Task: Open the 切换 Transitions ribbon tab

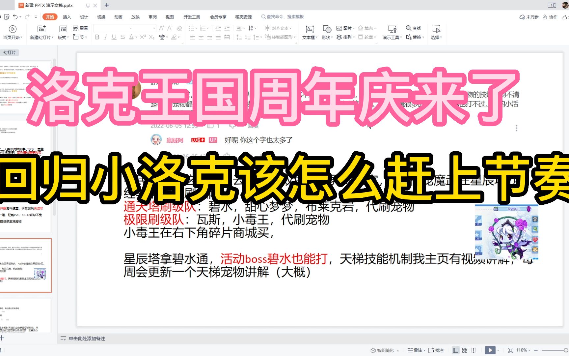Action: (101, 17)
